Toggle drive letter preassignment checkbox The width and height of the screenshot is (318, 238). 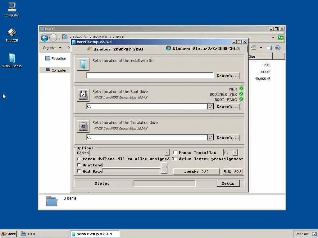point(175,159)
